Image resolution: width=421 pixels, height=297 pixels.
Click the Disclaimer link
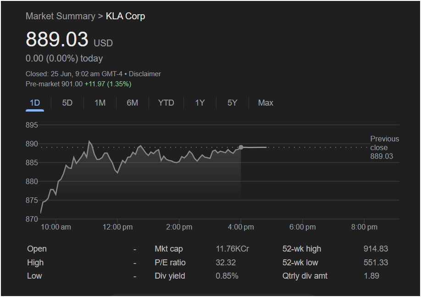click(145, 74)
